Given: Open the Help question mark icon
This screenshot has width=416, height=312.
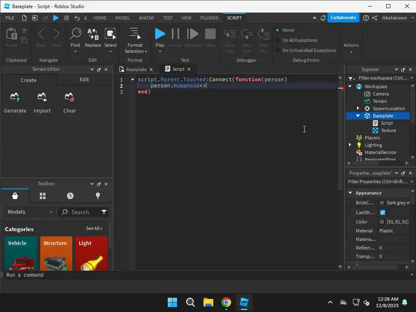Looking at the screenshot, I should (366, 18).
